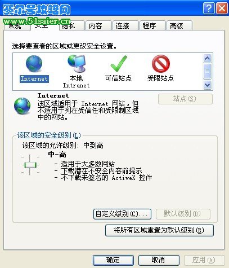Image resolution: width=229 pixels, height=268 pixels.
Task: Click the zone list scroll up arrow
Action: point(207,59)
